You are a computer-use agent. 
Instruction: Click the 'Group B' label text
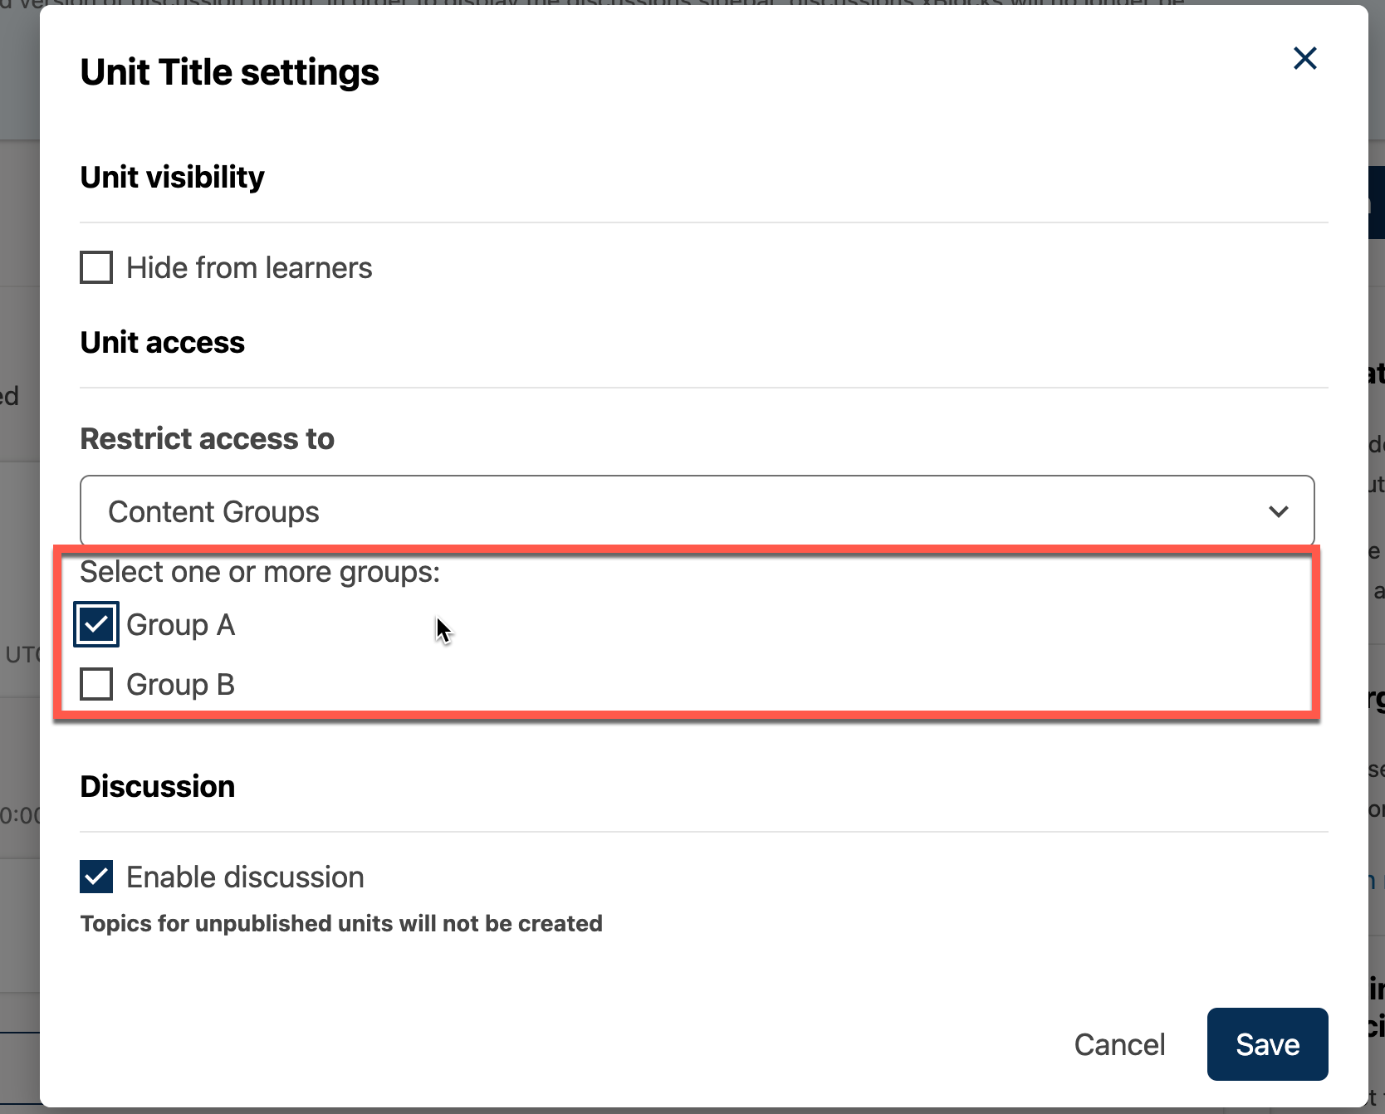click(180, 685)
